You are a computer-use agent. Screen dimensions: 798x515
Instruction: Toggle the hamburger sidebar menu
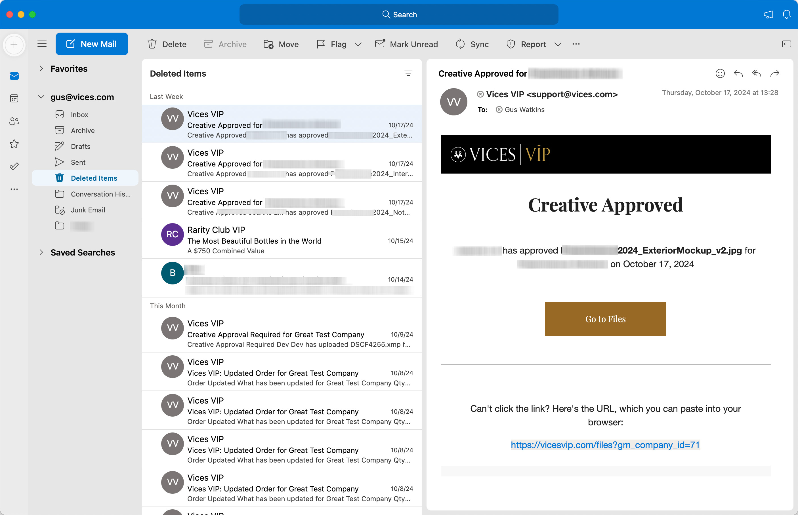(x=42, y=44)
